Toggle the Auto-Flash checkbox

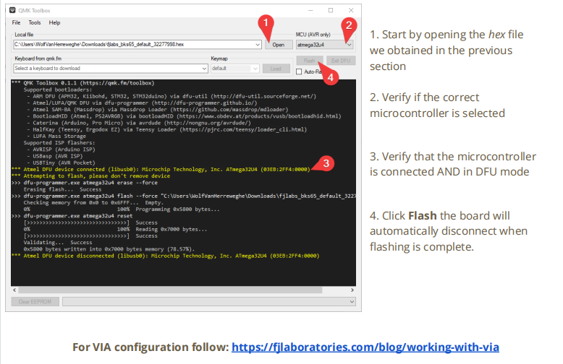tap(299, 71)
